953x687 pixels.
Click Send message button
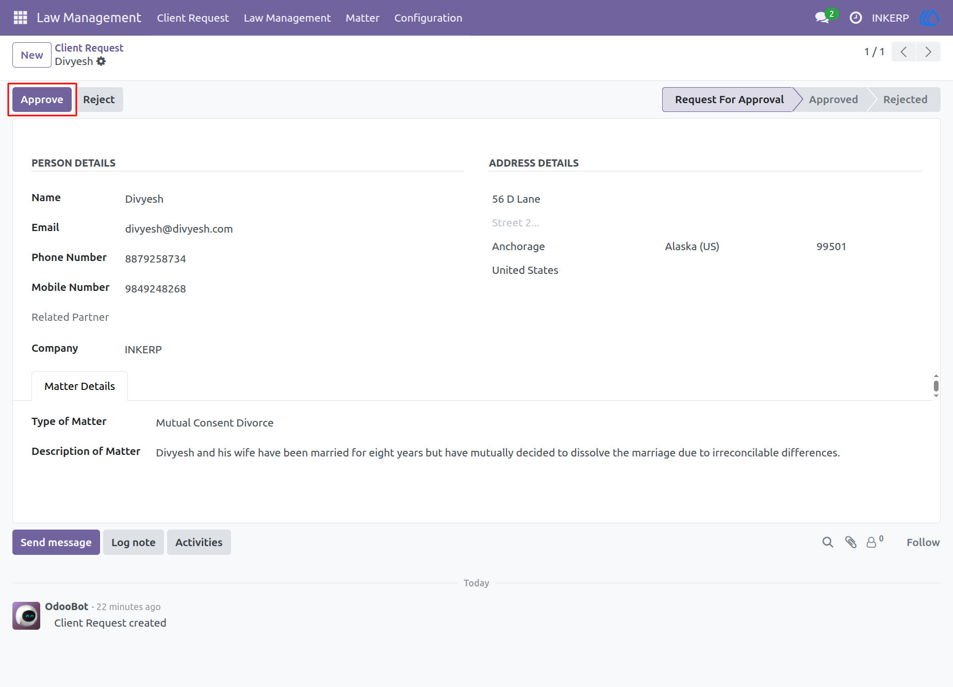(x=56, y=542)
